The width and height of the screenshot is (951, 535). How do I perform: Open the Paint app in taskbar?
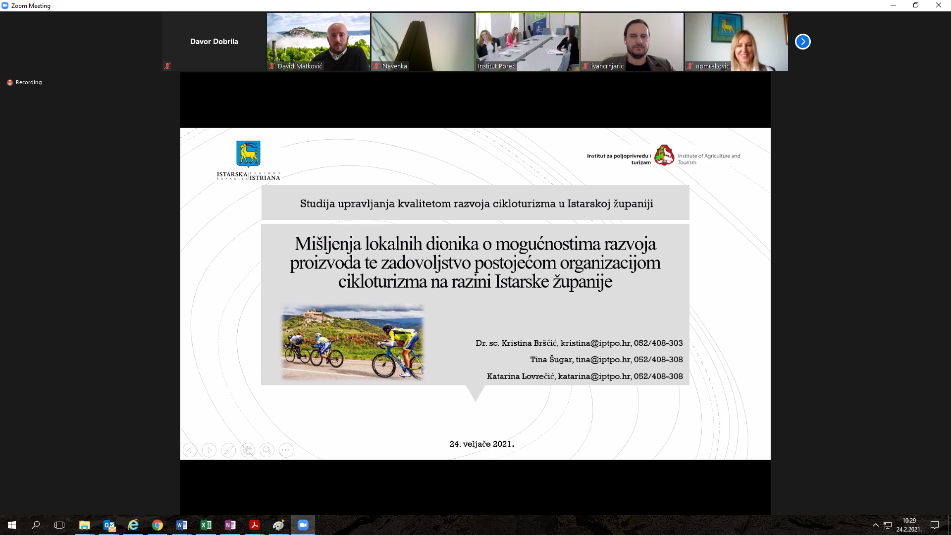279,525
